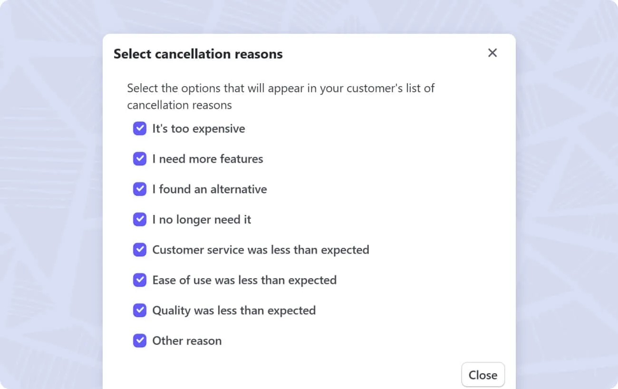Image resolution: width=618 pixels, height=389 pixels.
Task: Click the "I no longer need it" label
Action: tap(202, 220)
